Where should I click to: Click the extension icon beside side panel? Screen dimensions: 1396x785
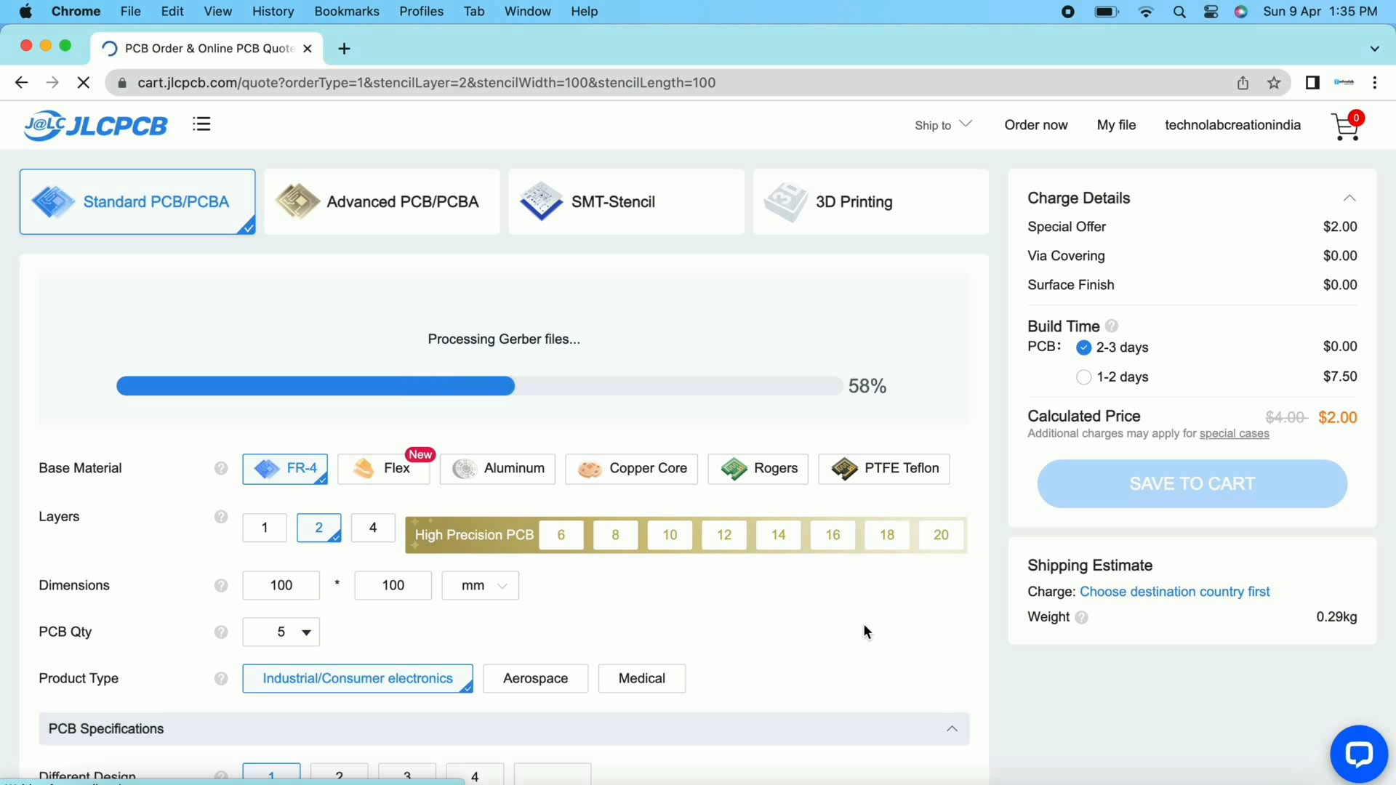pyautogui.click(x=1344, y=83)
